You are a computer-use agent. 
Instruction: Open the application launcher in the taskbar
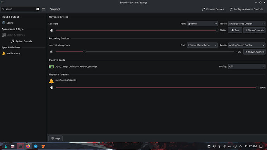[x=6, y=146]
